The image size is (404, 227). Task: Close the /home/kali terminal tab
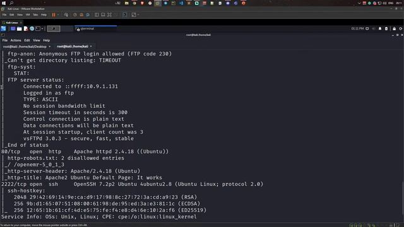(x=91, y=47)
